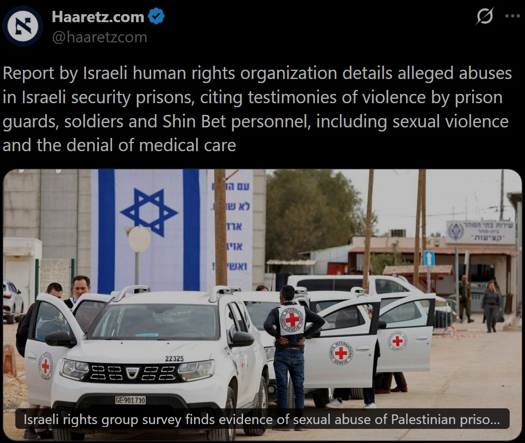Image resolution: width=525 pixels, height=443 pixels.
Task: Open the Haaretz profile avatar
Action: click(22, 26)
